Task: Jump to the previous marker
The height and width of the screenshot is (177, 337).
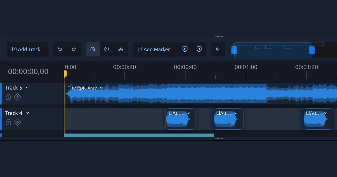Action: tap(185, 49)
